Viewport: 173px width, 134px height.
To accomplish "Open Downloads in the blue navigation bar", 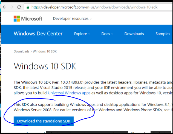I will (134, 34).
